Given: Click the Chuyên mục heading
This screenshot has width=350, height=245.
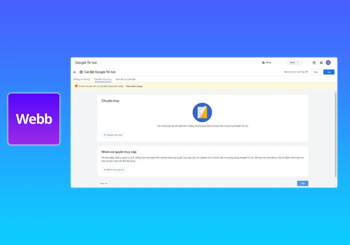Looking at the screenshot, I should [110, 101].
